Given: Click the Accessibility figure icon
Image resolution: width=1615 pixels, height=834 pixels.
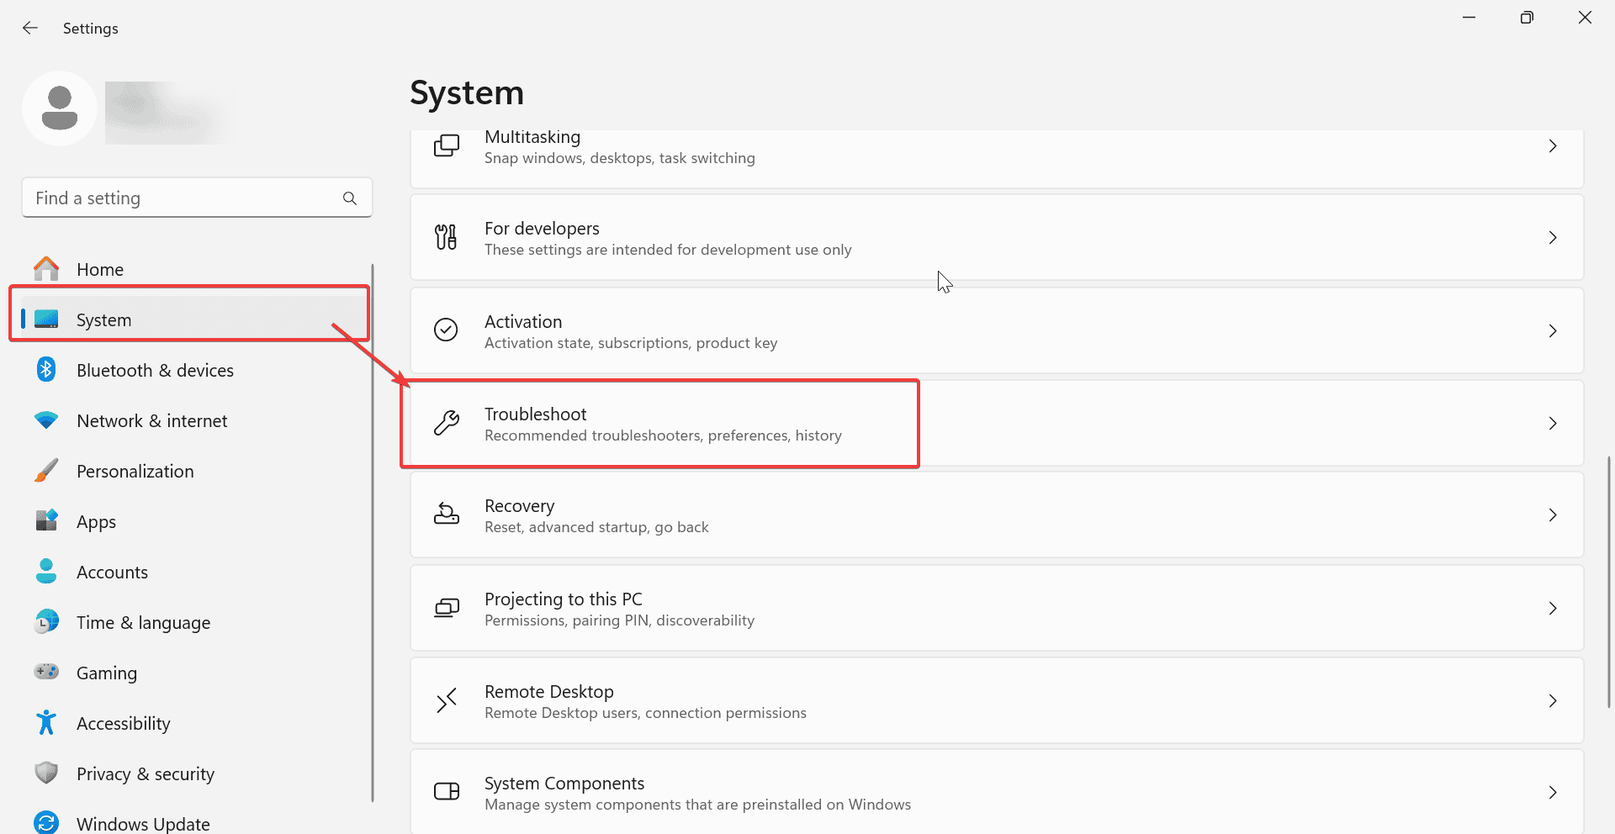Looking at the screenshot, I should 46,723.
